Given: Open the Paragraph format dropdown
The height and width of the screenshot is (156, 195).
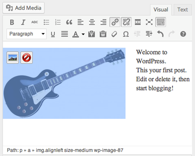Looking at the screenshot, I should (x=26, y=34).
